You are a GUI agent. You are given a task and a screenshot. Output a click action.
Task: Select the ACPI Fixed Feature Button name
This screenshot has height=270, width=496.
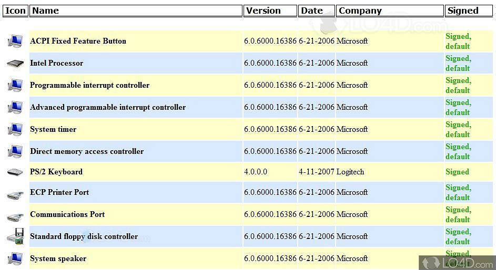coord(78,41)
